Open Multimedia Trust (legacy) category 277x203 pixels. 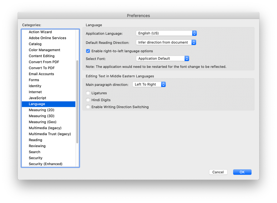49,134
